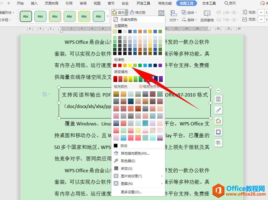Click the eyedropper icon in the menu

(116, 161)
